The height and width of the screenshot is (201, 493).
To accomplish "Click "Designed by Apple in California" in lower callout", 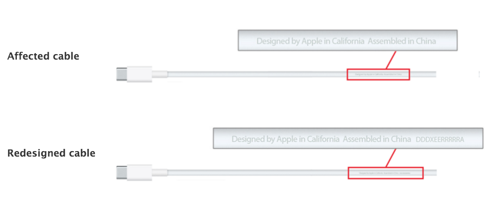I will pos(285,139).
